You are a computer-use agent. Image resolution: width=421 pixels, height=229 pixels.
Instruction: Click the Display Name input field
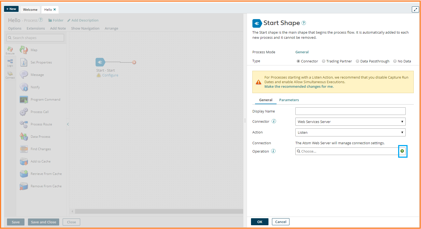click(350, 111)
